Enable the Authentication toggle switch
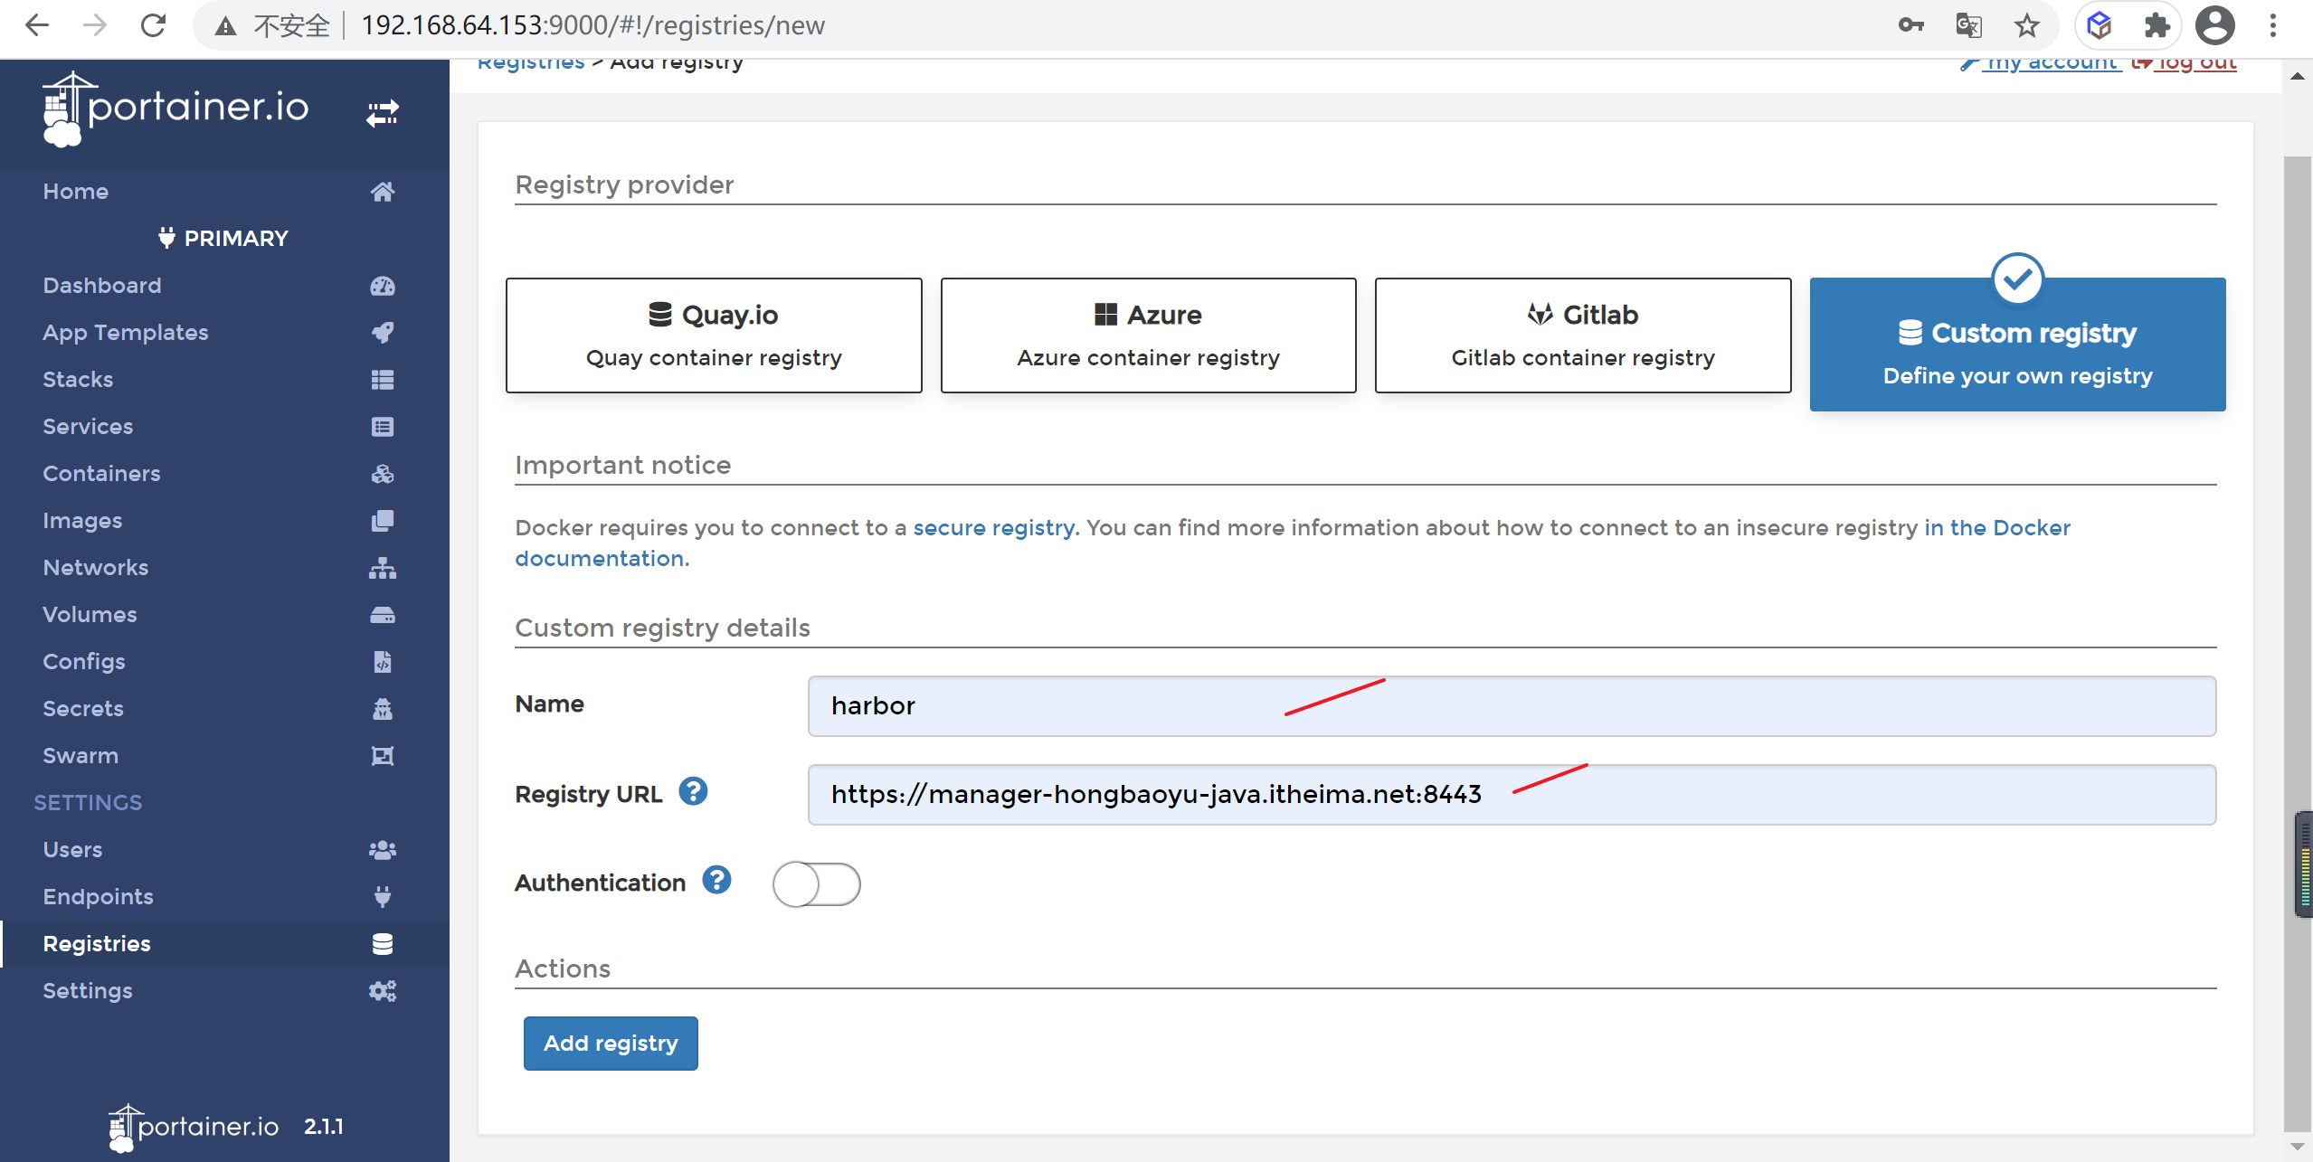Viewport: 2313px width, 1162px height. [814, 884]
